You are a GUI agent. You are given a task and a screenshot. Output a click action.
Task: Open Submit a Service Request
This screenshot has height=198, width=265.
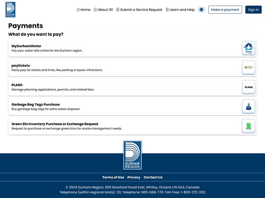click(x=139, y=10)
